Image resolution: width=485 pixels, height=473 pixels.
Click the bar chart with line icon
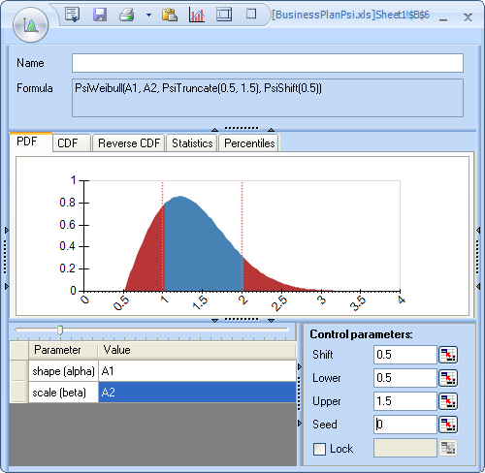197,15
